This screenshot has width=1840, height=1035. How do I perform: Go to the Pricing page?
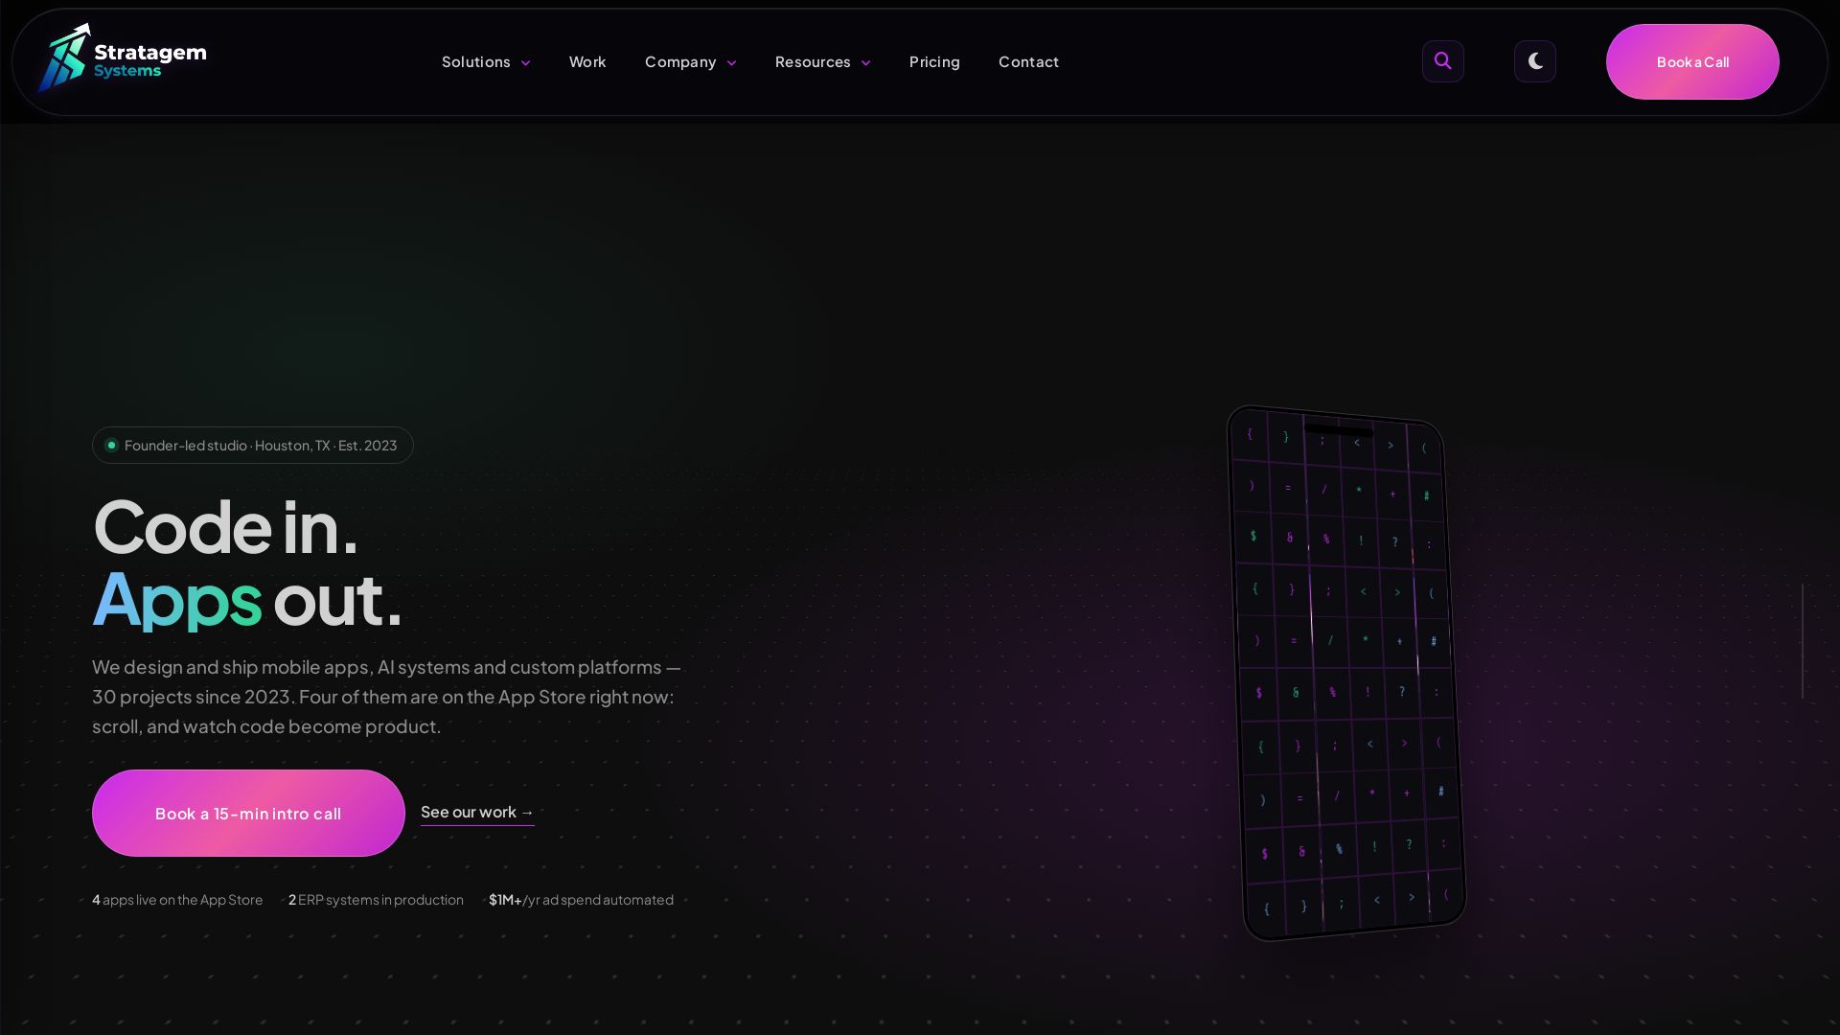(x=934, y=62)
